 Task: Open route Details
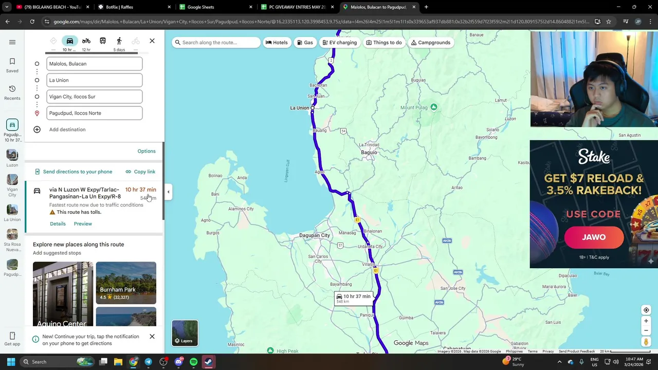[58, 224]
